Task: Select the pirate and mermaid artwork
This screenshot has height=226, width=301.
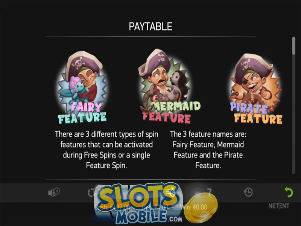Action: point(166,86)
